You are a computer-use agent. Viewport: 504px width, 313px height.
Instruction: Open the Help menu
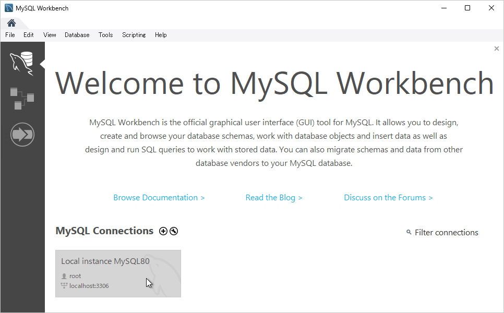click(161, 35)
